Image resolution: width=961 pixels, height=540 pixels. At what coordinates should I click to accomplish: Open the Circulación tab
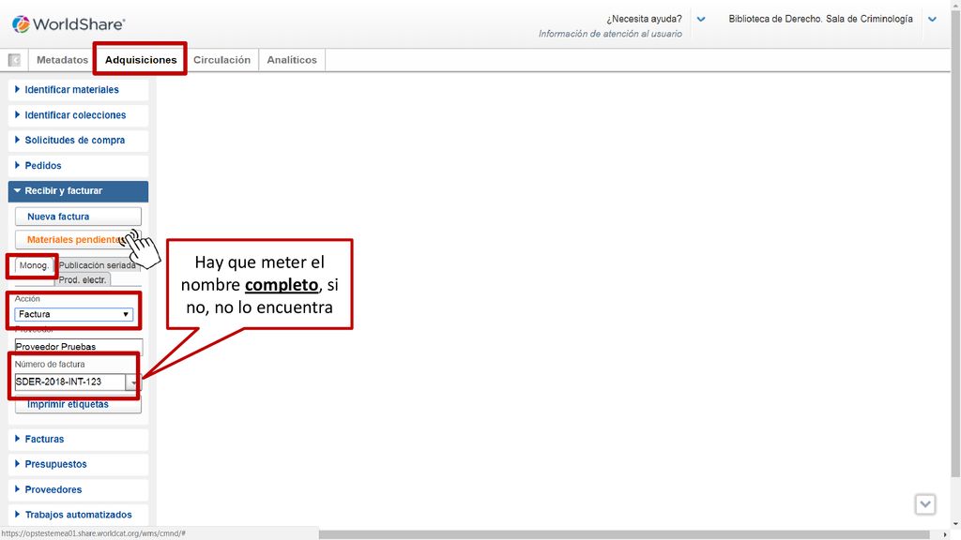pyautogui.click(x=221, y=60)
